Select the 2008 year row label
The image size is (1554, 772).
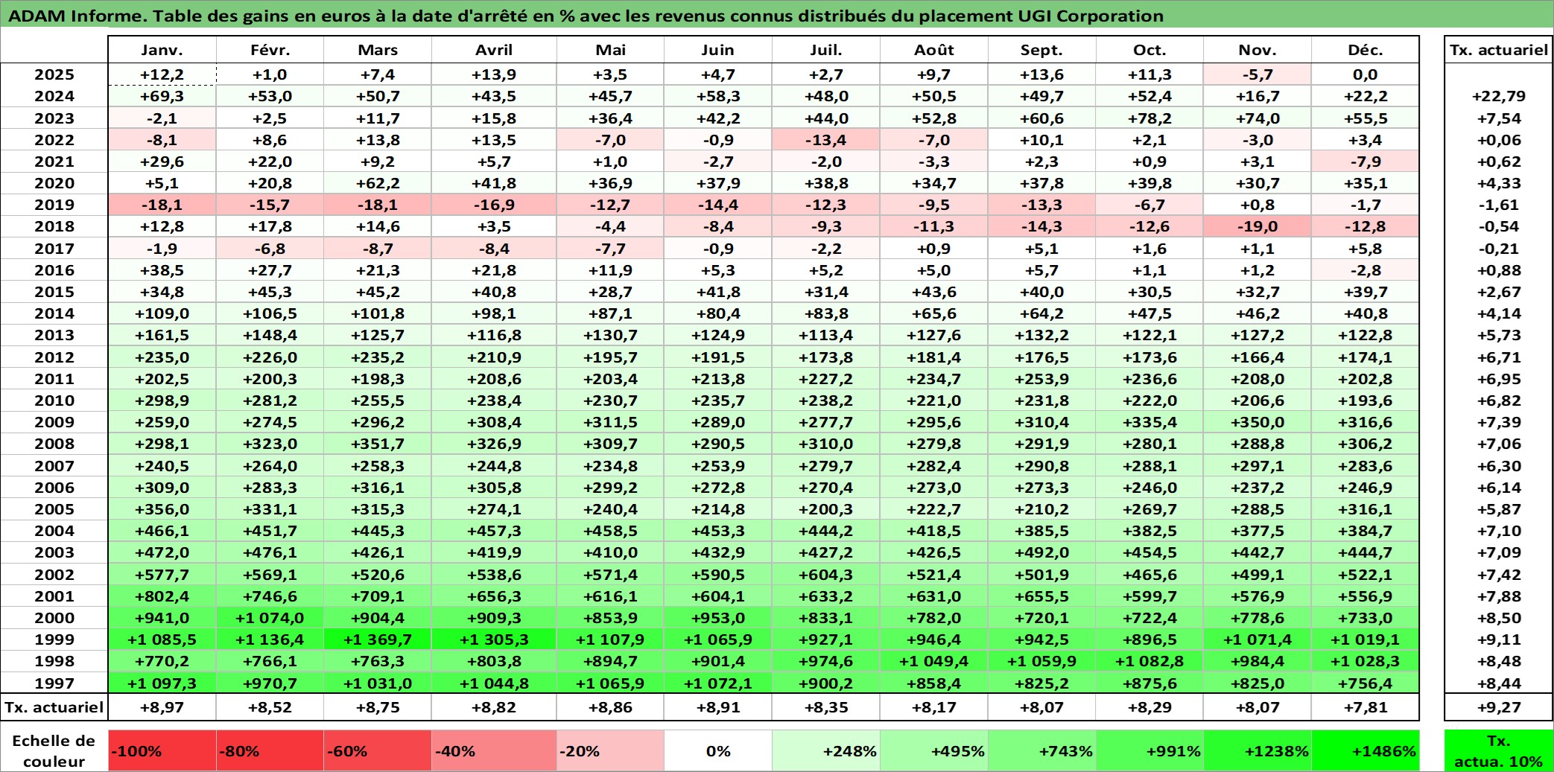[x=54, y=444]
